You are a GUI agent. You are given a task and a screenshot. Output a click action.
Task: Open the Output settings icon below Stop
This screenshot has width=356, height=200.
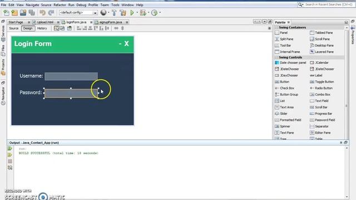pos(10,168)
